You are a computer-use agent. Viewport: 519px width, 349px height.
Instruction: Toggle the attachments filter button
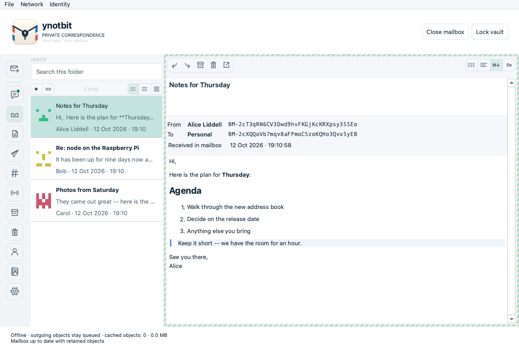(x=48, y=89)
